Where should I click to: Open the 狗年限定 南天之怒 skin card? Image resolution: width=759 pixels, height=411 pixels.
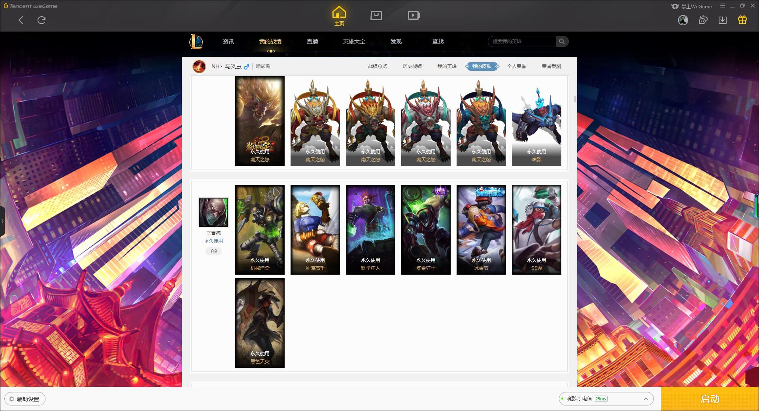(x=260, y=121)
